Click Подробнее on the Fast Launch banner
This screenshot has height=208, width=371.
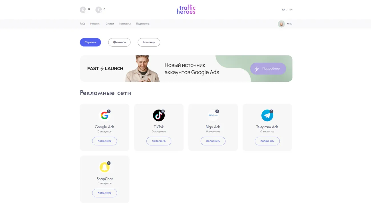(268, 69)
